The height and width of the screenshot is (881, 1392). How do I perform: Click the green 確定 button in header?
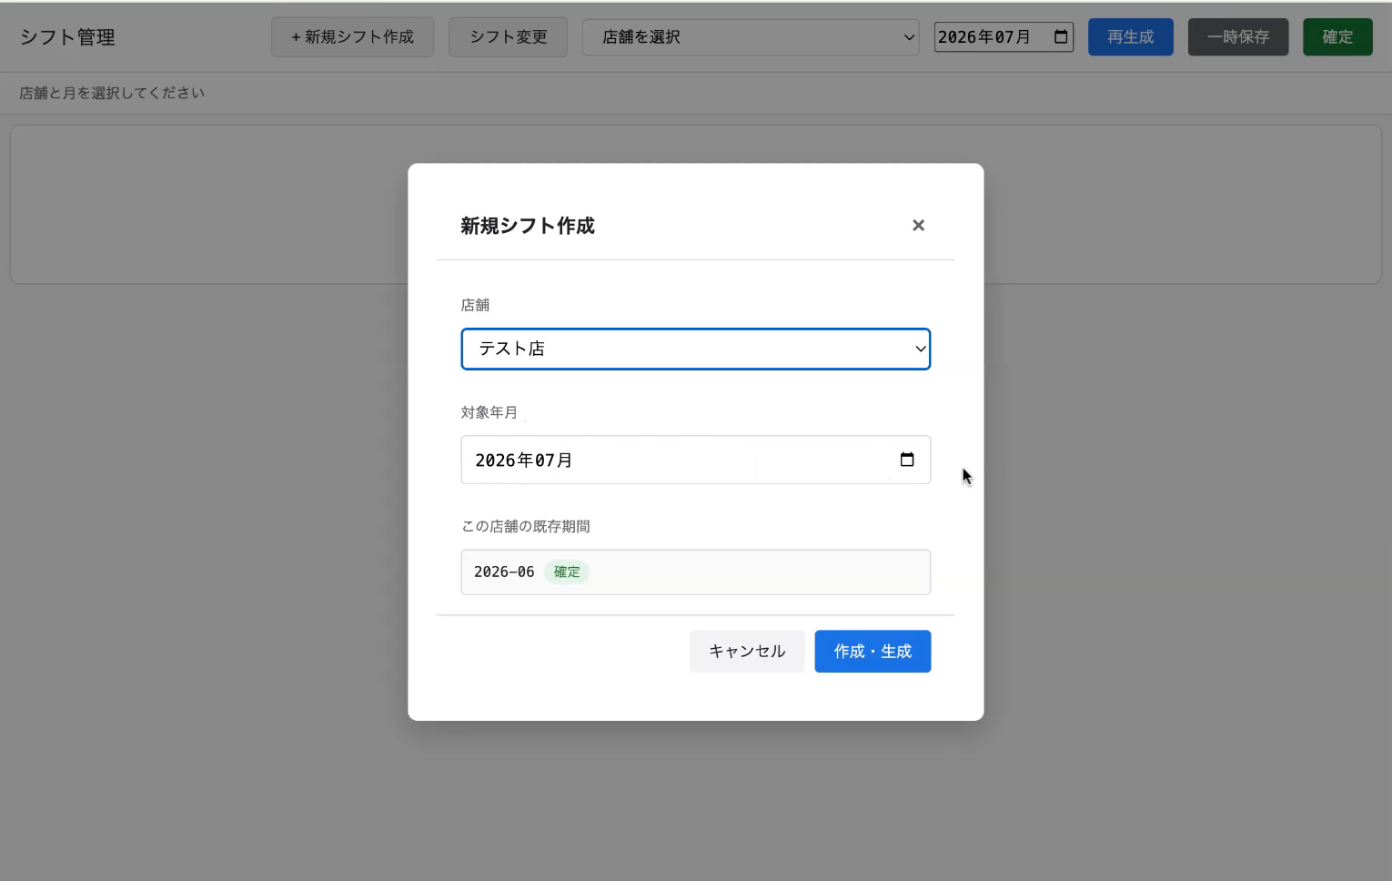tap(1337, 37)
